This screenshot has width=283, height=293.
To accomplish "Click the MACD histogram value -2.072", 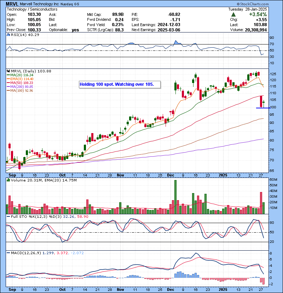I will pos(77,253).
